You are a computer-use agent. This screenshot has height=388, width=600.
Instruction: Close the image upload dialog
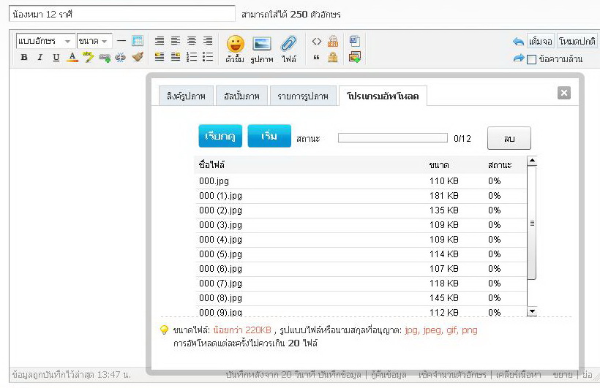point(564,93)
